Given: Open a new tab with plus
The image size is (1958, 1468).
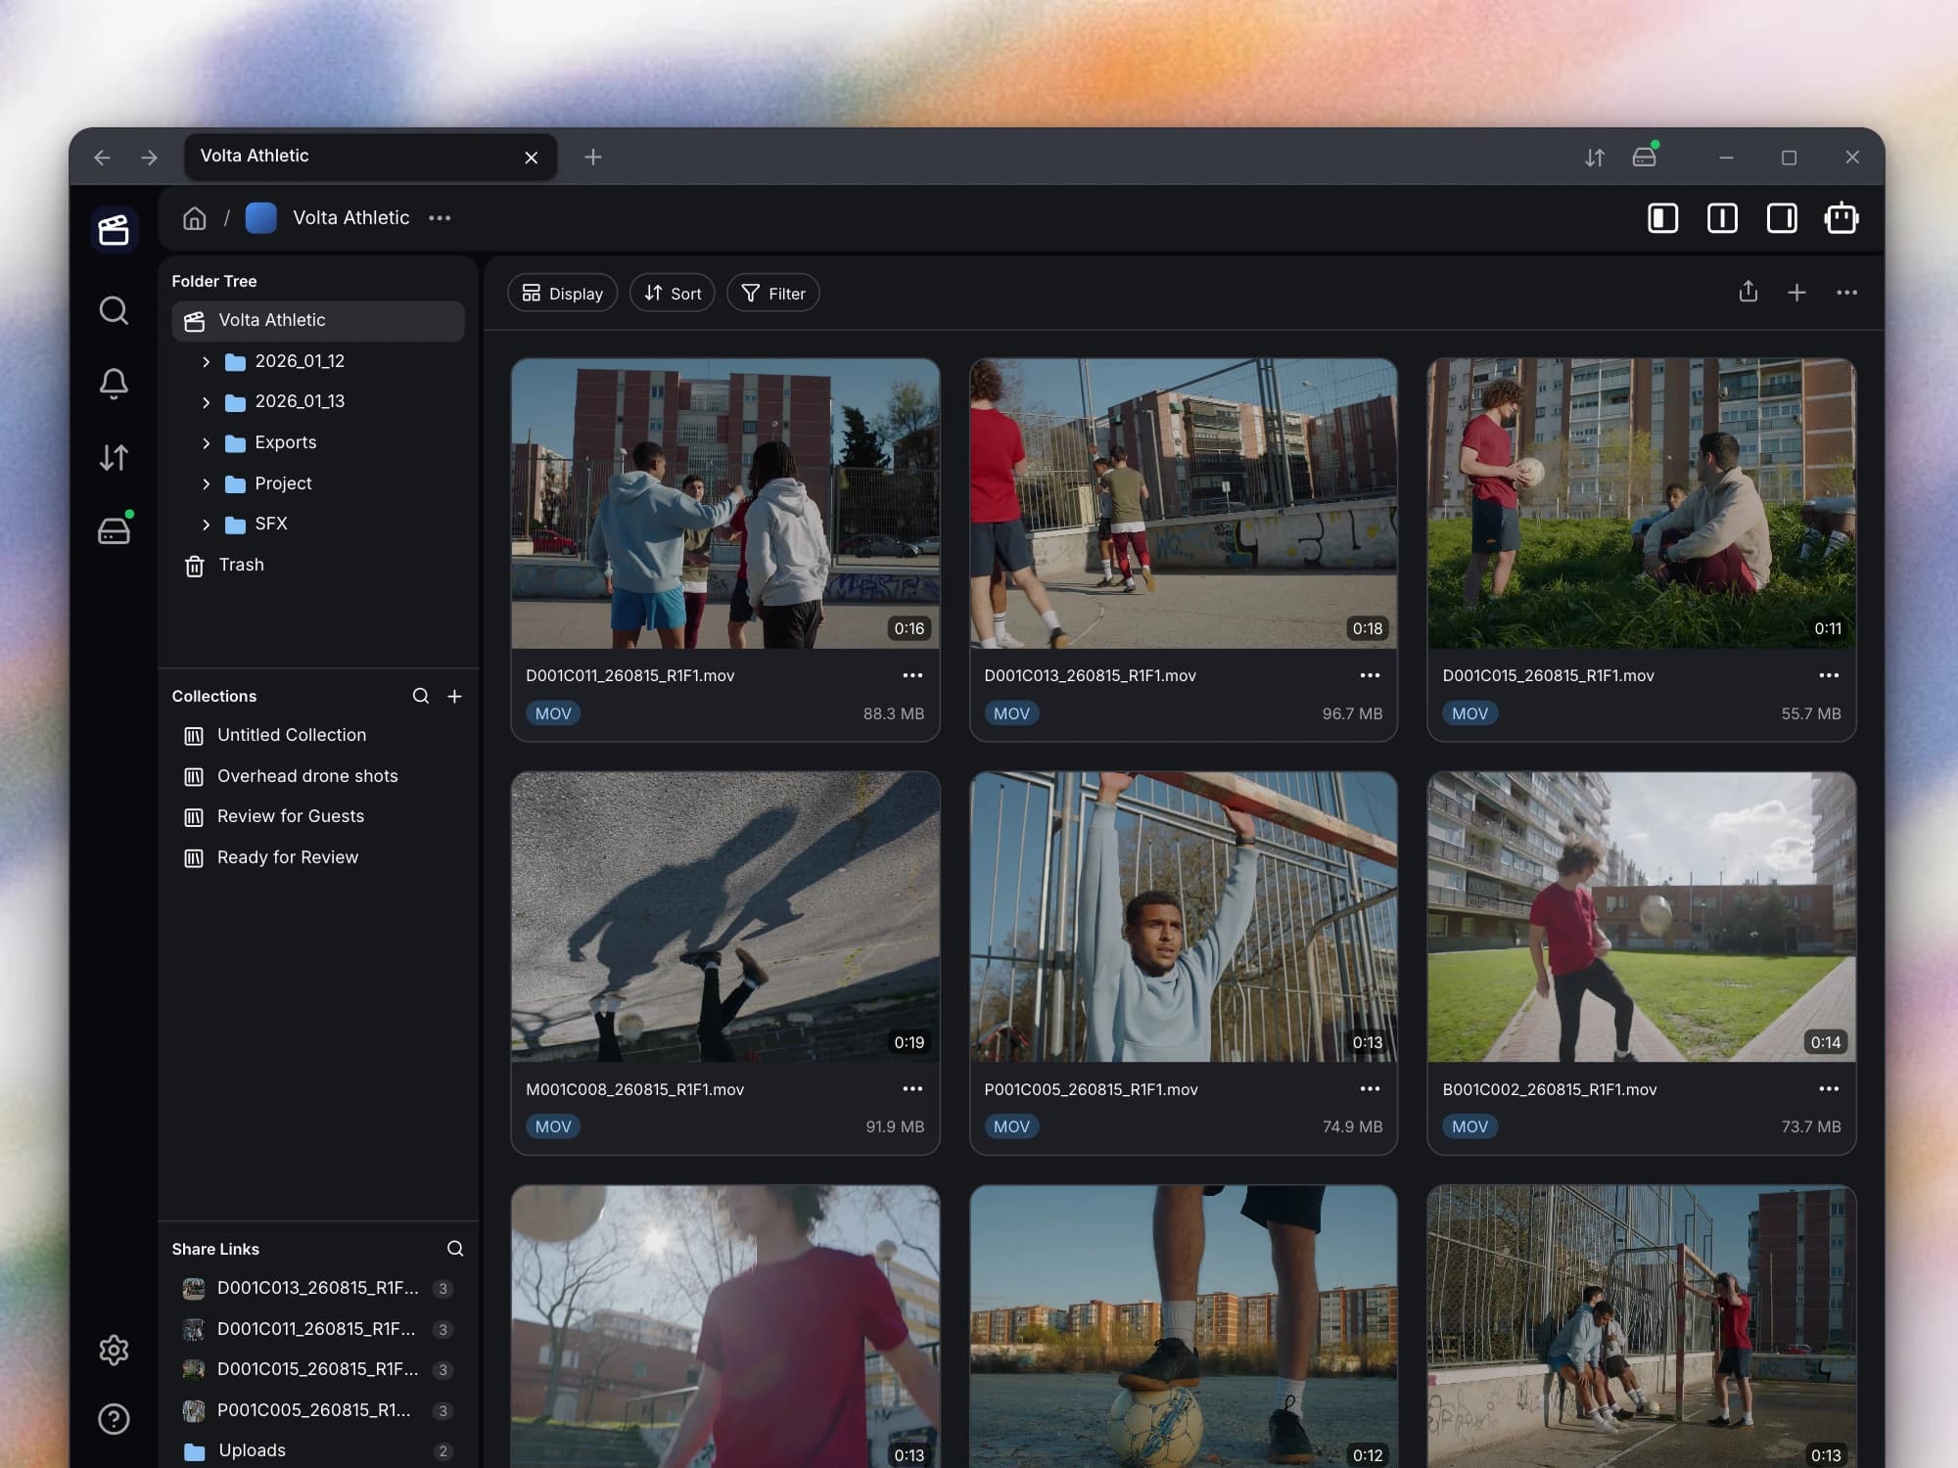Looking at the screenshot, I should point(593,157).
